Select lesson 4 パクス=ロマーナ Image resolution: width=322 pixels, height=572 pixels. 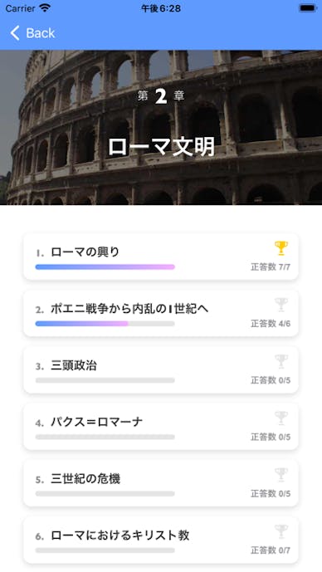pyautogui.click(x=161, y=427)
